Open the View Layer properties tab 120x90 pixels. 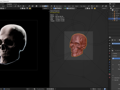(x=109, y=48)
